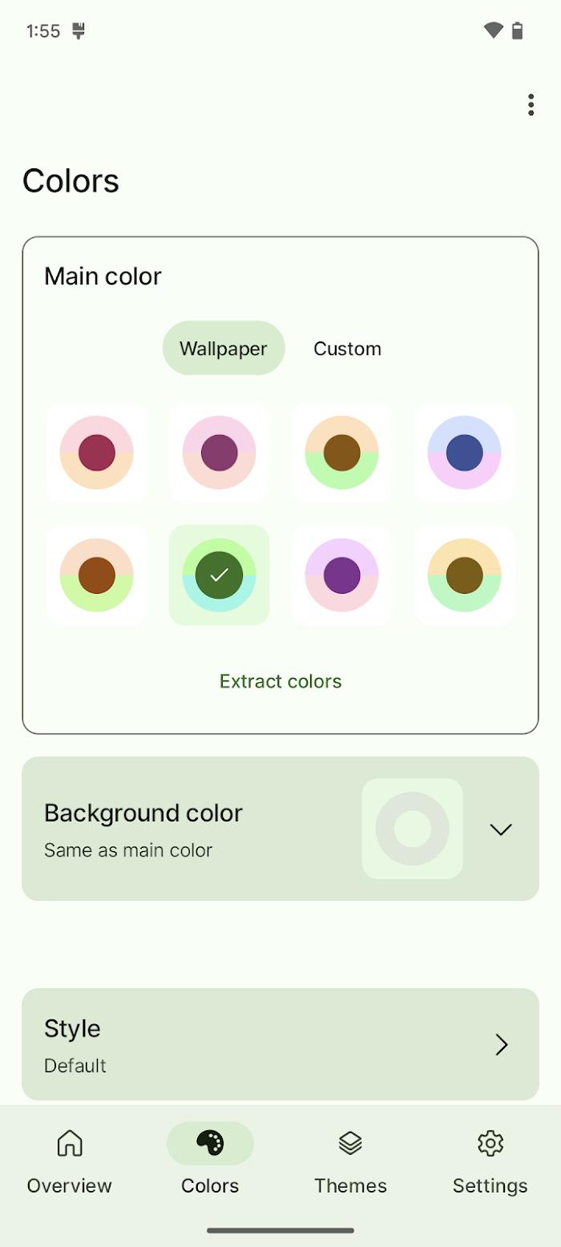This screenshot has height=1247, width=561.
Task: Switch to the Overview tab label
Action: click(70, 1185)
